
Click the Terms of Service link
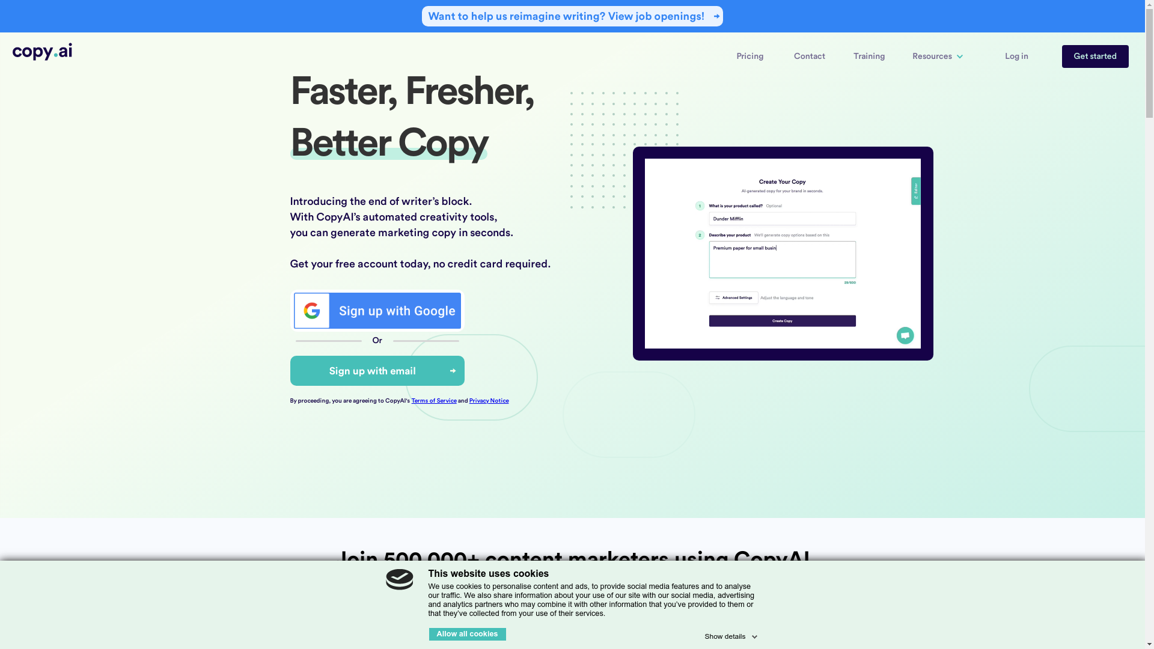(x=433, y=400)
